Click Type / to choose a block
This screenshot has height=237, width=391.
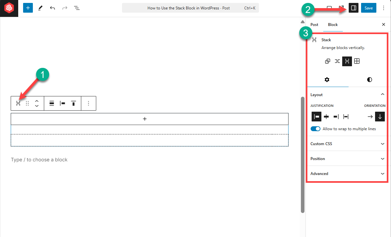coord(39,160)
